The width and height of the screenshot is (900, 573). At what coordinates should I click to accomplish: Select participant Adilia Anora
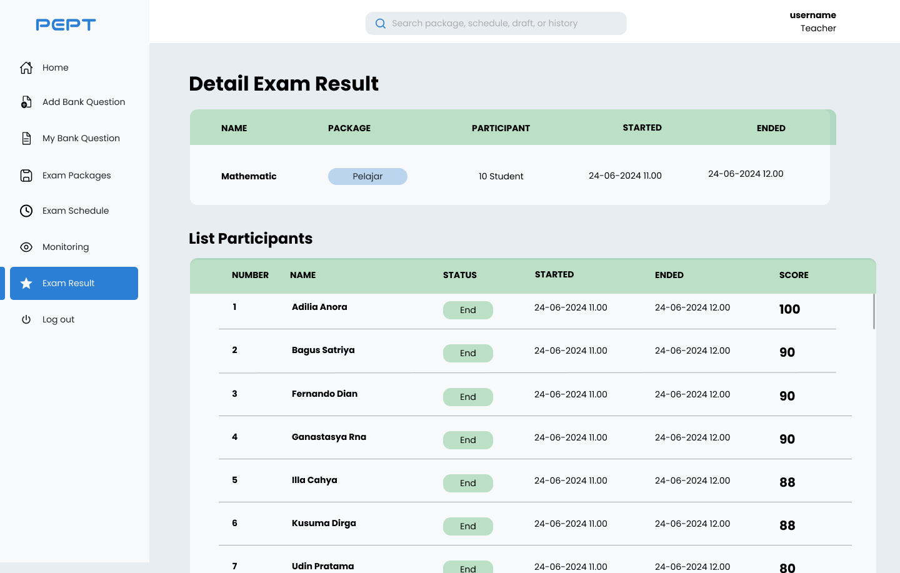319,307
